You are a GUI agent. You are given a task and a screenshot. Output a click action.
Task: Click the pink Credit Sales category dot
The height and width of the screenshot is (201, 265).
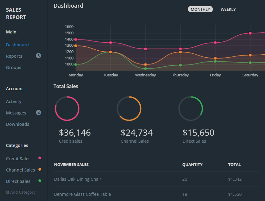[x=40, y=158]
